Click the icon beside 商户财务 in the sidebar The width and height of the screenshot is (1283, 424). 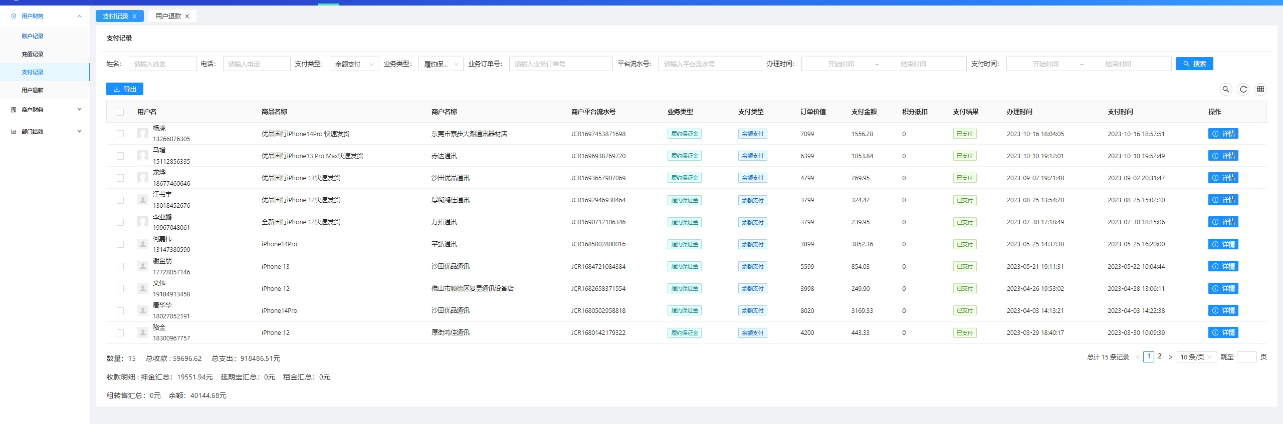coord(14,110)
